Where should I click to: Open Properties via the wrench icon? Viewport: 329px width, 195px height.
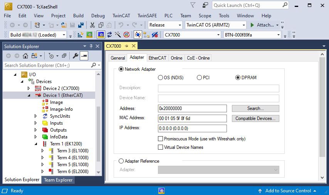pyautogui.click(x=76, y=56)
